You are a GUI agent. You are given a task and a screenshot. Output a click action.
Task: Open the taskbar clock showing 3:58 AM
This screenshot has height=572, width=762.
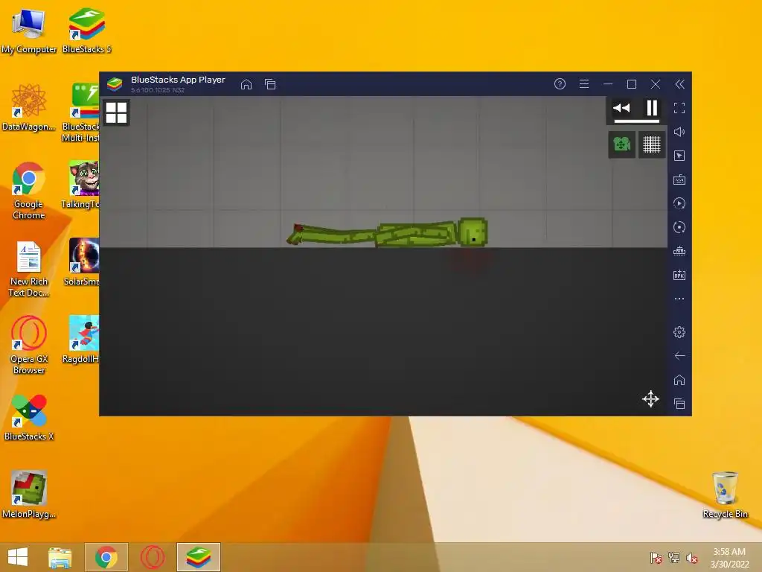pos(729,558)
